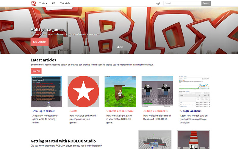This screenshot has height=149, width=238.
Task: Click the gray Search button
Action: click(x=206, y=3)
